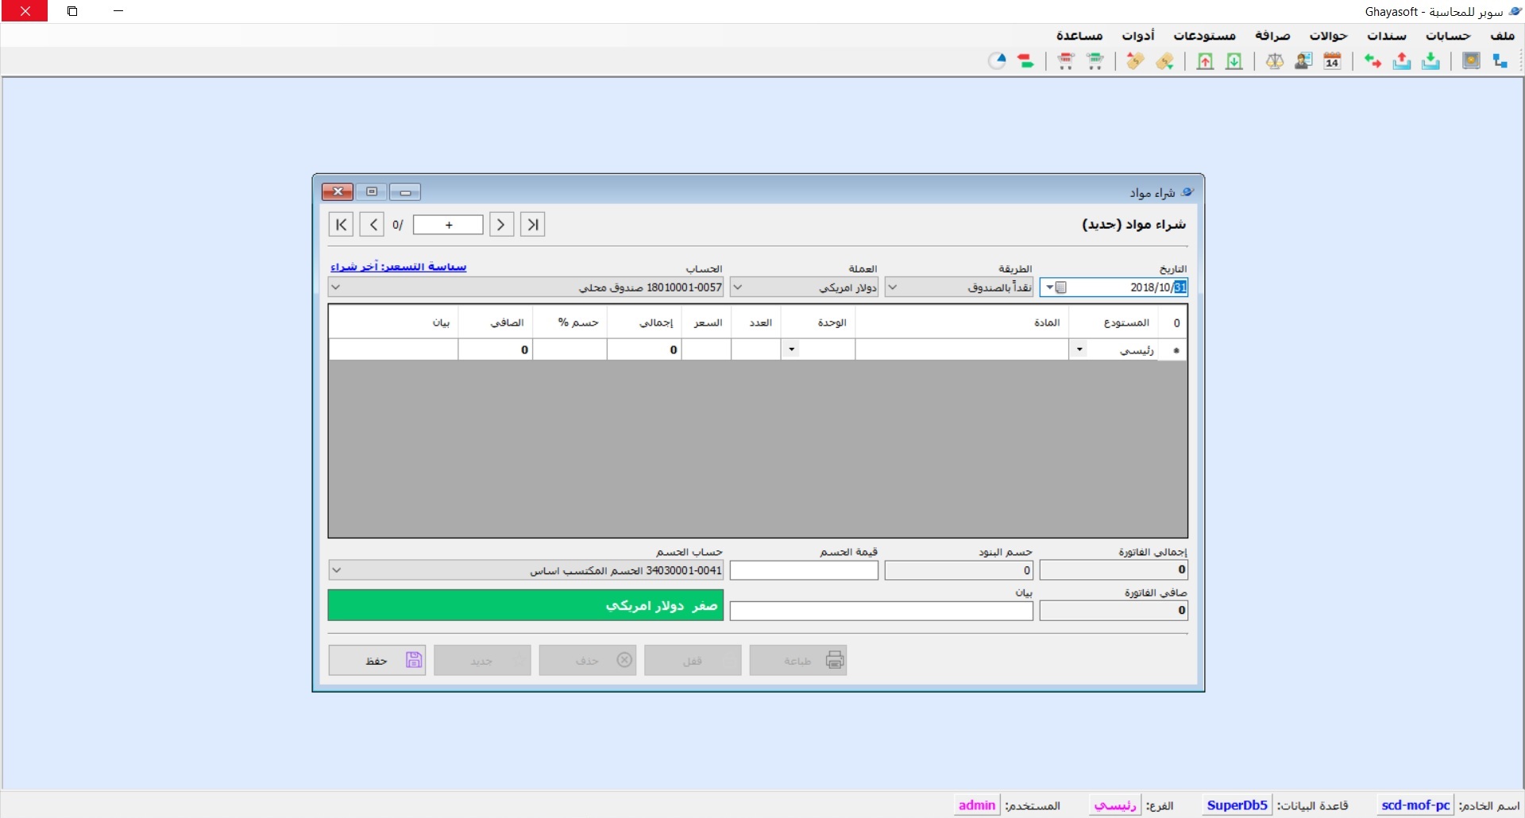
Task: Open the الطريقة payment method dropdown
Action: [x=892, y=287]
